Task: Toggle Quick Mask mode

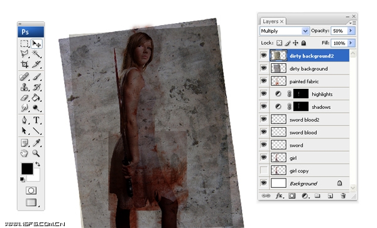Action: [x=31, y=190]
